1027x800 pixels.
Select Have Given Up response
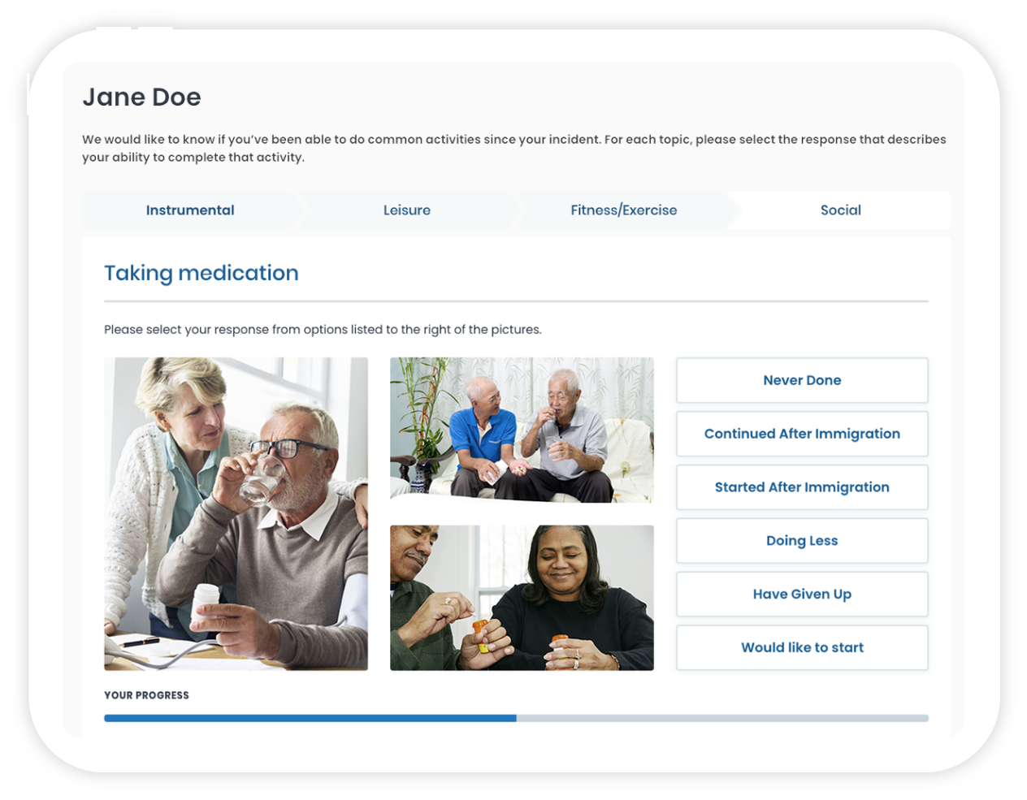802,595
